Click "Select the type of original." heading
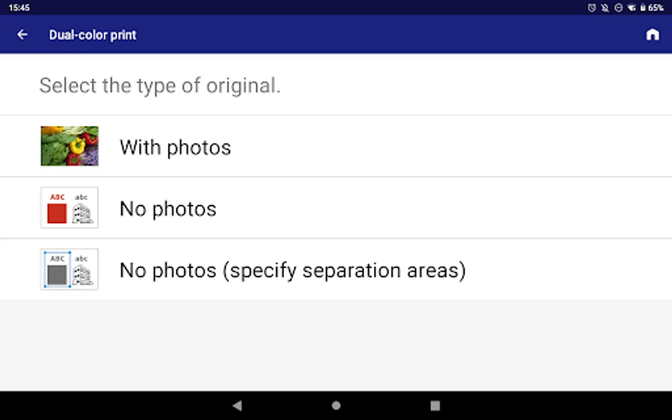672x420 pixels. point(160,85)
